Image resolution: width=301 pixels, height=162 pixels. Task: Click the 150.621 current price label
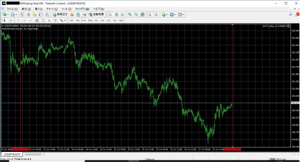pyautogui.click(x=295, y=103)
